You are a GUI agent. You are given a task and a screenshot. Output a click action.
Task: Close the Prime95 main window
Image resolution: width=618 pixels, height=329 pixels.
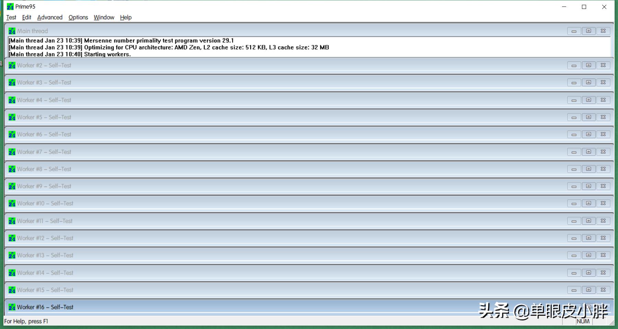click(x=604, y=7)
